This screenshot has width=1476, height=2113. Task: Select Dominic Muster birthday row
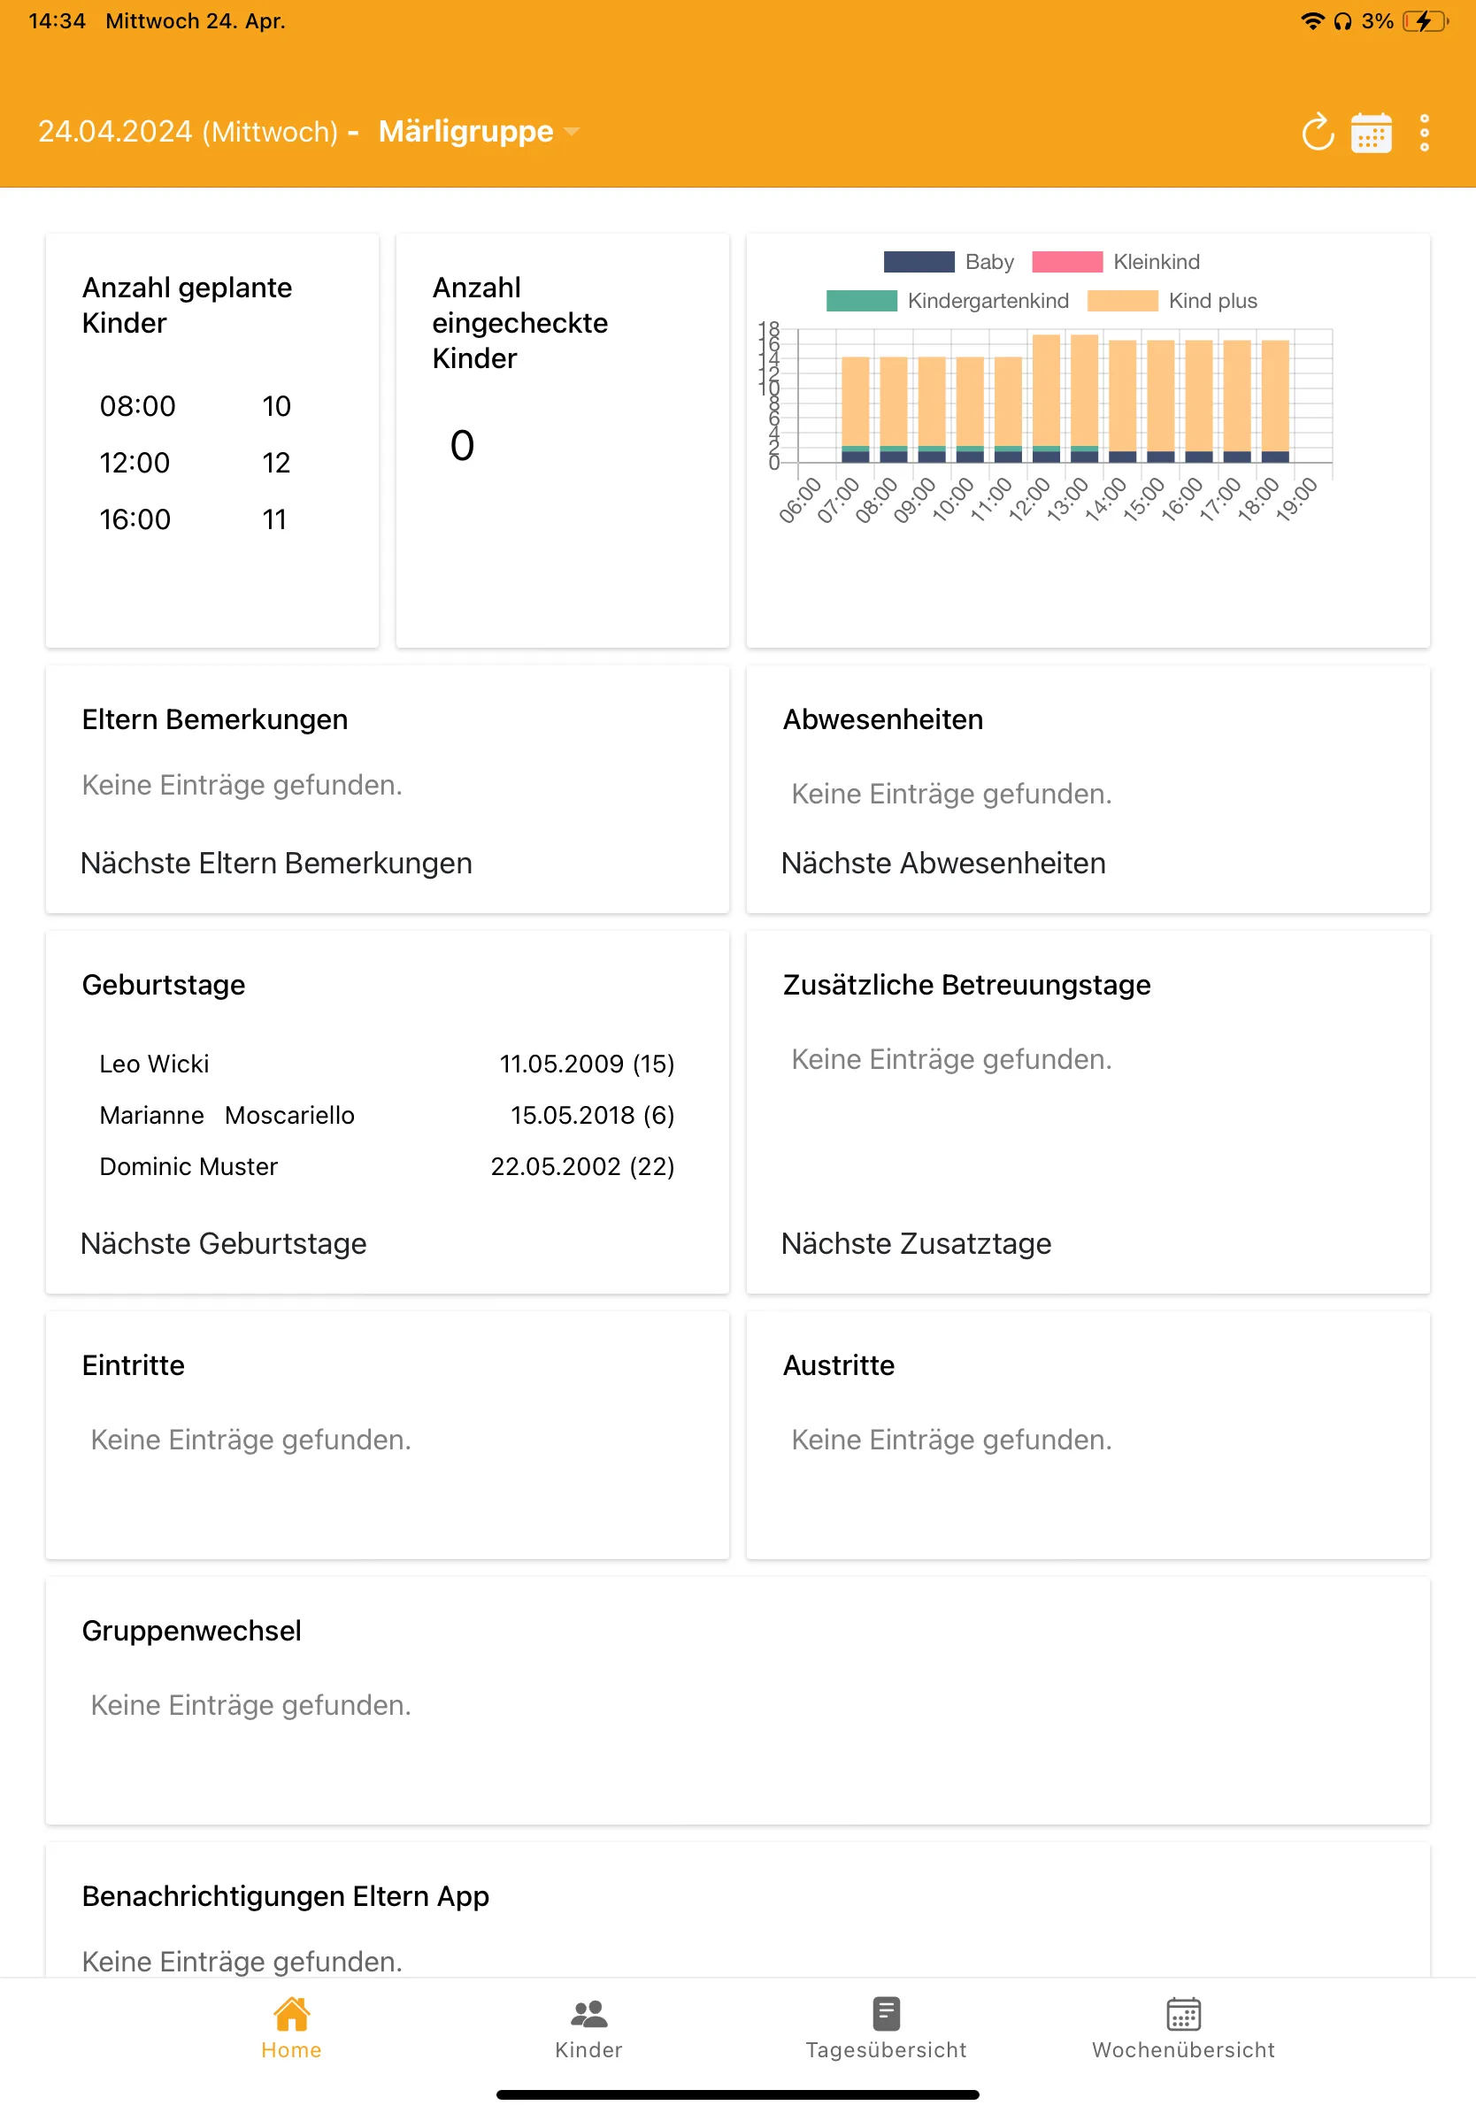click(388, 1167)
